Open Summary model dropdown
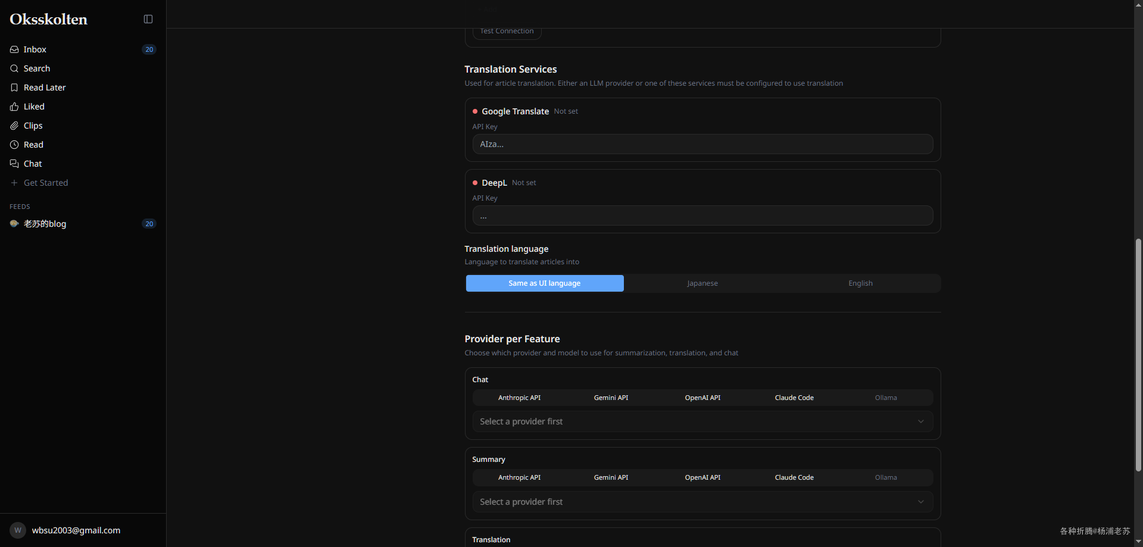The width and height of the screenshot is (1143, 547). (702, 502)
